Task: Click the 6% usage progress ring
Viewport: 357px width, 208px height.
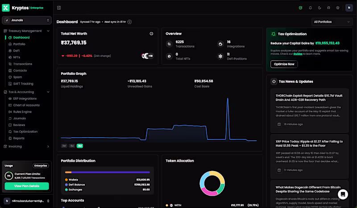Action: (x=9, y=176)
